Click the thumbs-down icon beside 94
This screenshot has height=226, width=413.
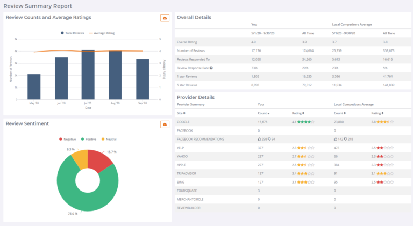click(x=270, y=139)
